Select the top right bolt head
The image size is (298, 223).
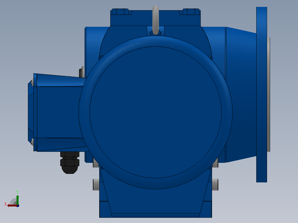click(x=191, y=12)
